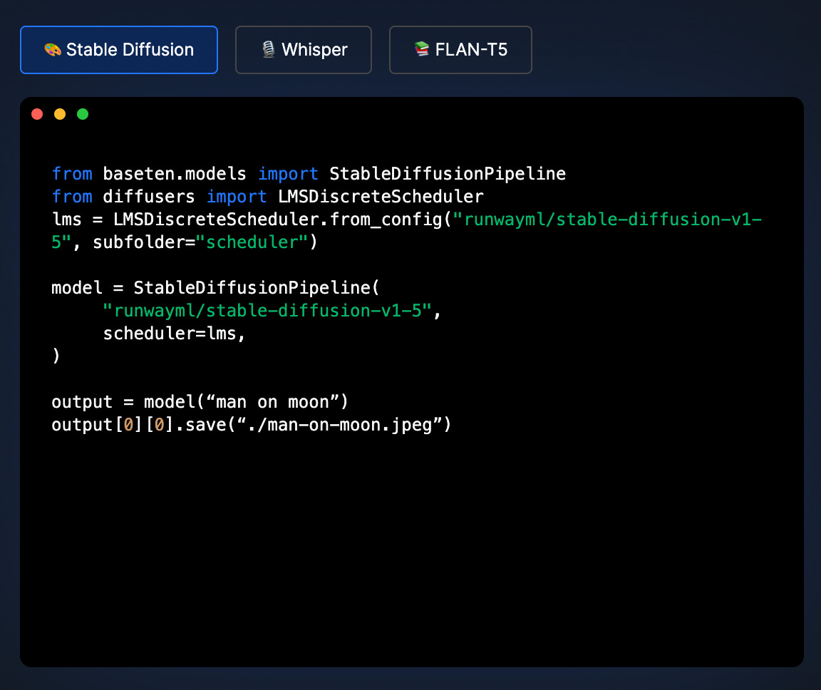
Task: Click the 'StableDiffusionPipeline' import name
Action: [448, 174]
